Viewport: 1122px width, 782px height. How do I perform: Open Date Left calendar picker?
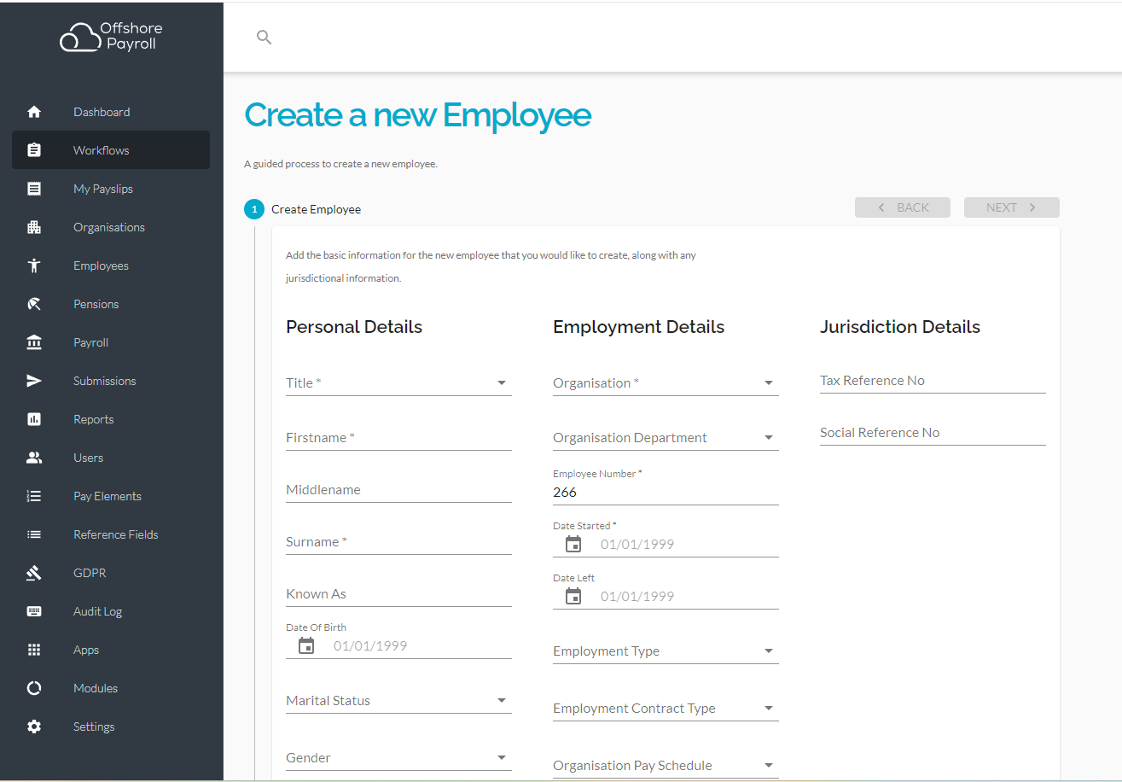(573, 596)
